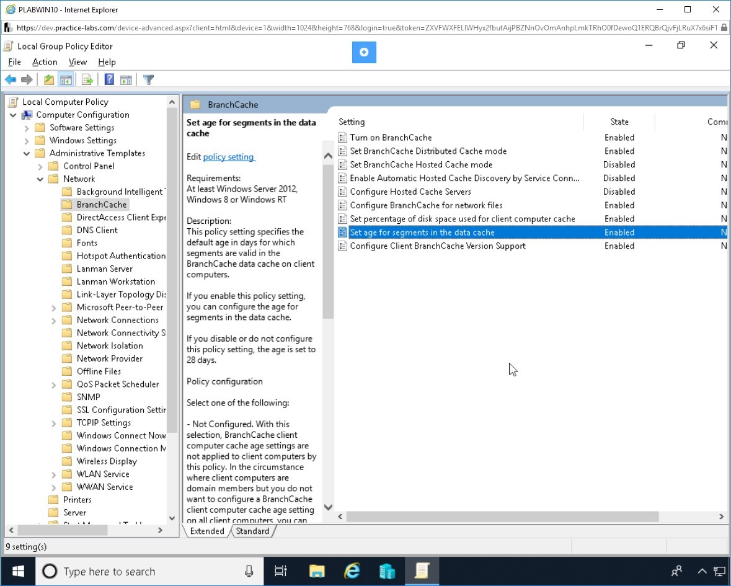Collapse the Computer Configuration node
The image size is (731, 586).
tap(13, 115)
